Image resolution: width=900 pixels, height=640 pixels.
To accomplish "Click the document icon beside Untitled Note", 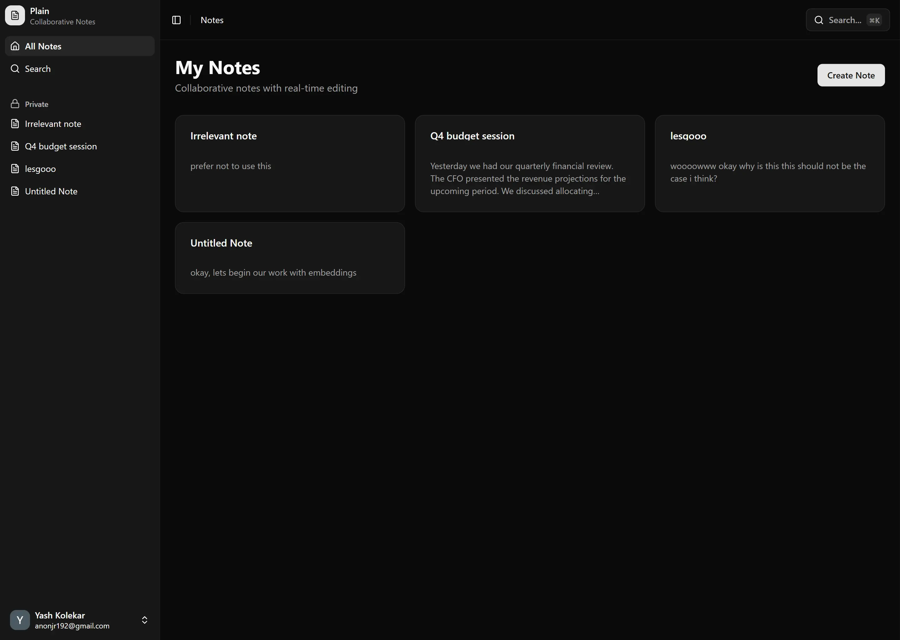I will 15,191.
